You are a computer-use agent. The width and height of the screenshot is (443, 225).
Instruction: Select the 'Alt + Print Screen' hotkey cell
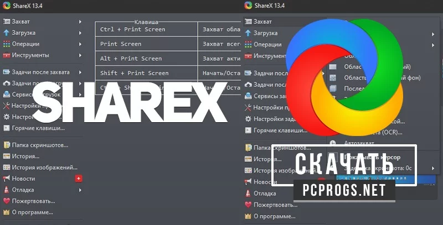[146, 59]
